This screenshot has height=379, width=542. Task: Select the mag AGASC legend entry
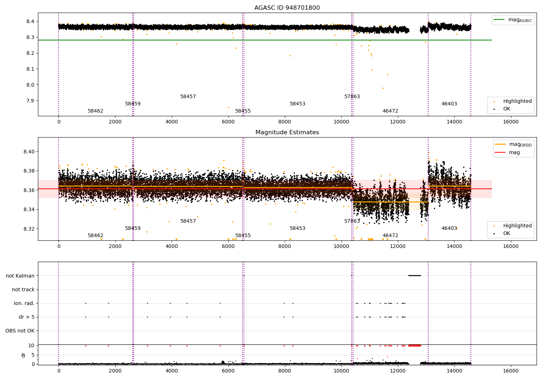tap(513, 20)
